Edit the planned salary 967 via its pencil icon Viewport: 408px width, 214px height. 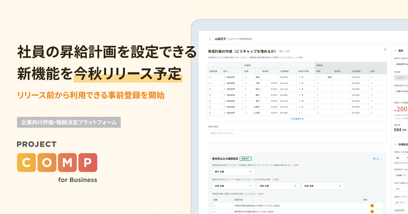pyautogui.click(x=245, y=101)
